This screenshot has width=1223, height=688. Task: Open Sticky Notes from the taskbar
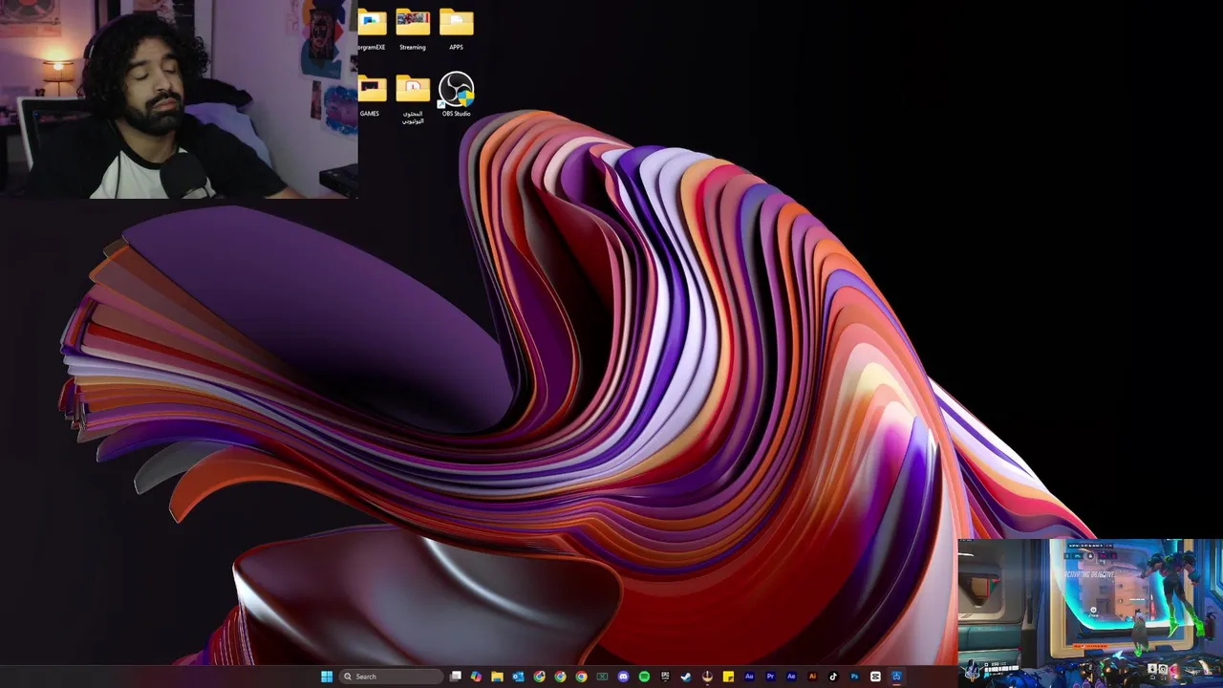coord(728,677)
